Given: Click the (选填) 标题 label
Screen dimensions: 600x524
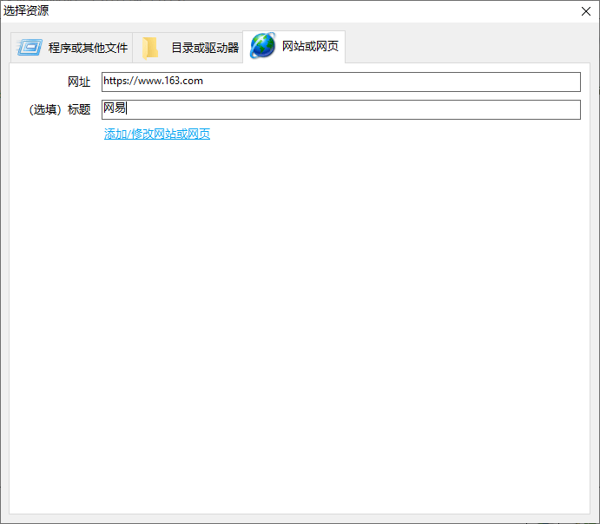Looking at the screenshot, I should [60, 109].
